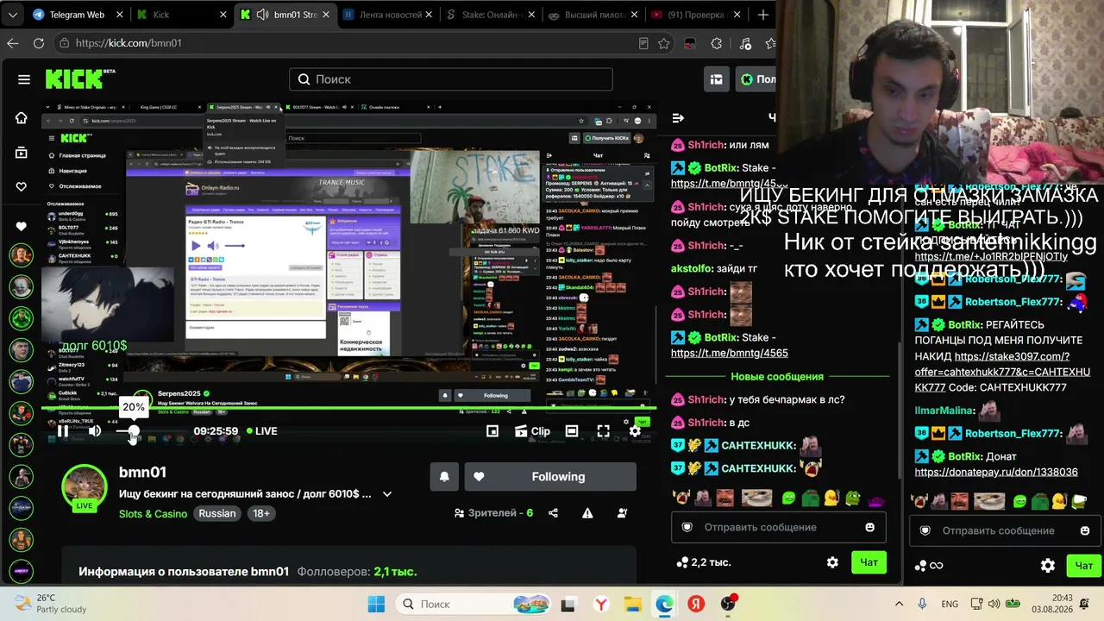Show hidden tray icons chevron
The image size is (1104, 621).
[x=899, y=604]
